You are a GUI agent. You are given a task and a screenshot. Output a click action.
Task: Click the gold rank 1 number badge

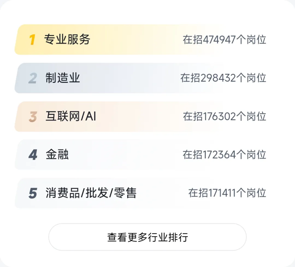click(x=32, y=40)
